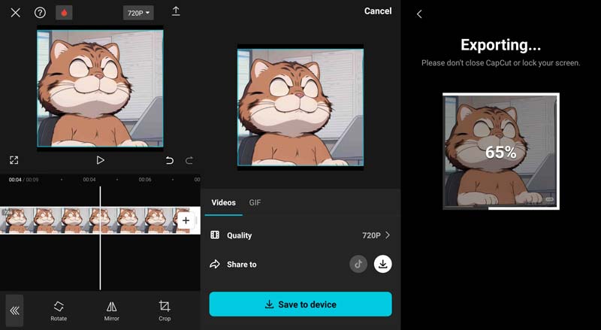Tap Save to device button
This screenshot has width=601, height=330.
point(300,304)
